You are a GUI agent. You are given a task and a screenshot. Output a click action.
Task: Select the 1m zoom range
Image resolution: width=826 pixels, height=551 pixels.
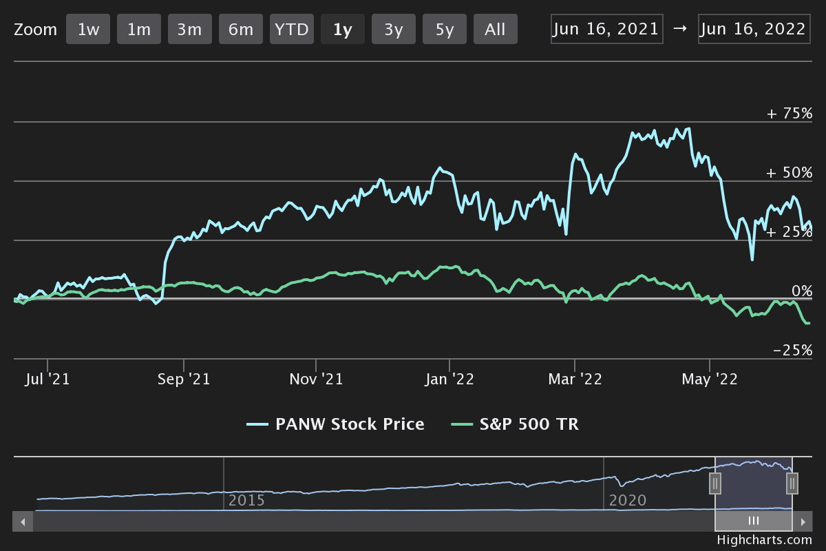[139, 30]
